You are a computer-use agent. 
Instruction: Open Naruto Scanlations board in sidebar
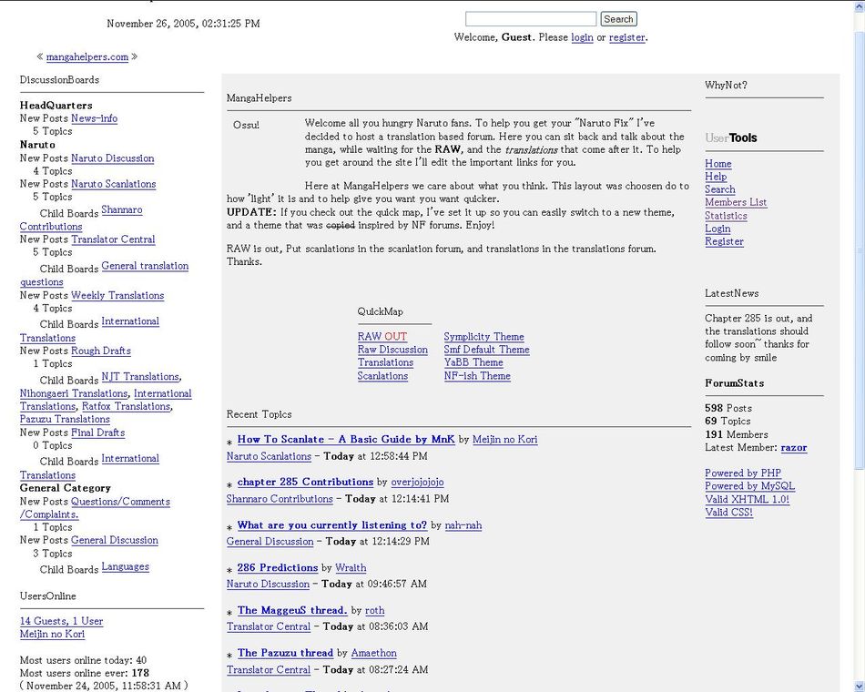pos(114,184)
